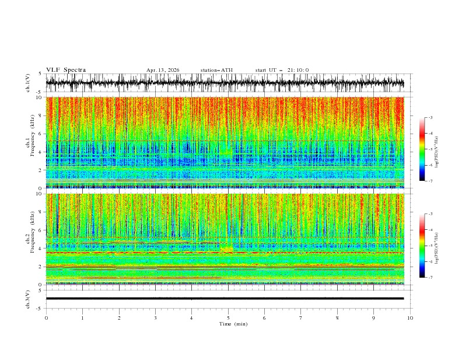The height and width of the screenshot is (357, 462).
Task: Click ch.1 "Frequency (kHz)" axis label
Action: click(33, 136)
